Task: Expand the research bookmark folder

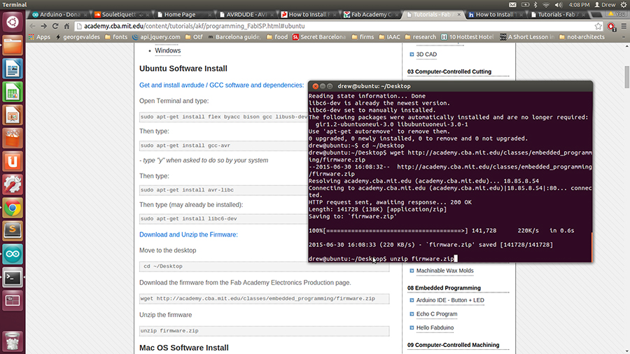Action: [420, 37]
